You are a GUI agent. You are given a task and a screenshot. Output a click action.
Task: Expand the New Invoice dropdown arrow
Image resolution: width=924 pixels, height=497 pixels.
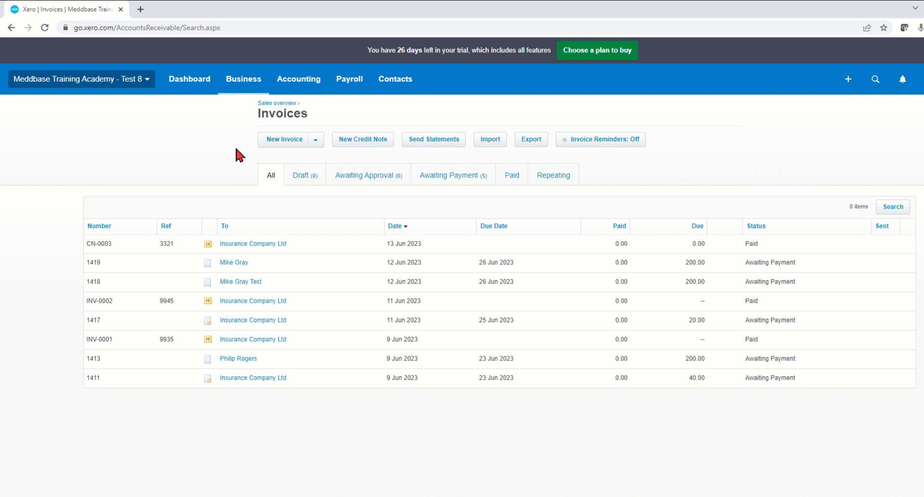pyautogui.click(x=316, y=140)
